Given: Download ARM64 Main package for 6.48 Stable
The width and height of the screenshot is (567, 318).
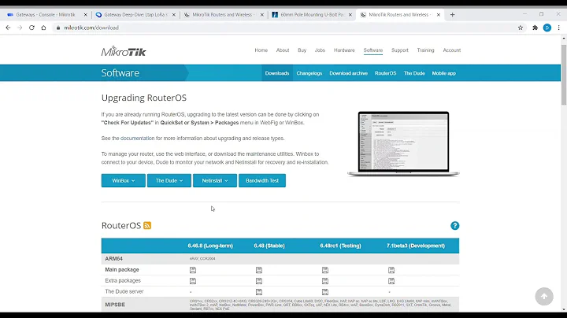Looking at the screenshot, I should (259, 270).
